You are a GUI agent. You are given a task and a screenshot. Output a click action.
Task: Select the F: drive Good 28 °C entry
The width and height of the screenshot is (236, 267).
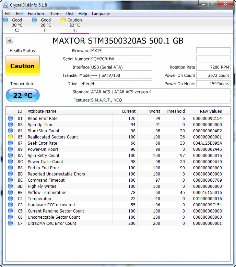coord(46,25)
